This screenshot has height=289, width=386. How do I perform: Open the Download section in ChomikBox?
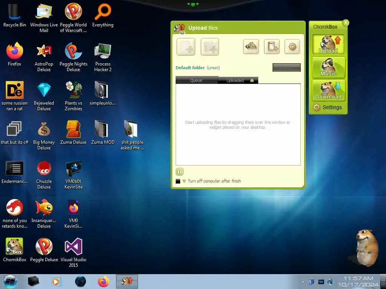[328, 90]
